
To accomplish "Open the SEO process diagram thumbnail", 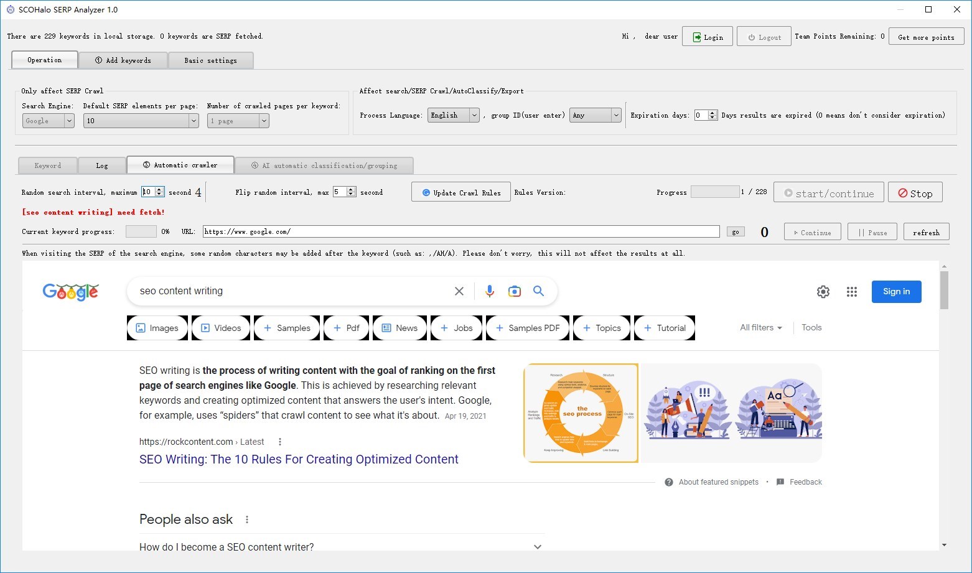I will point(581,413).
